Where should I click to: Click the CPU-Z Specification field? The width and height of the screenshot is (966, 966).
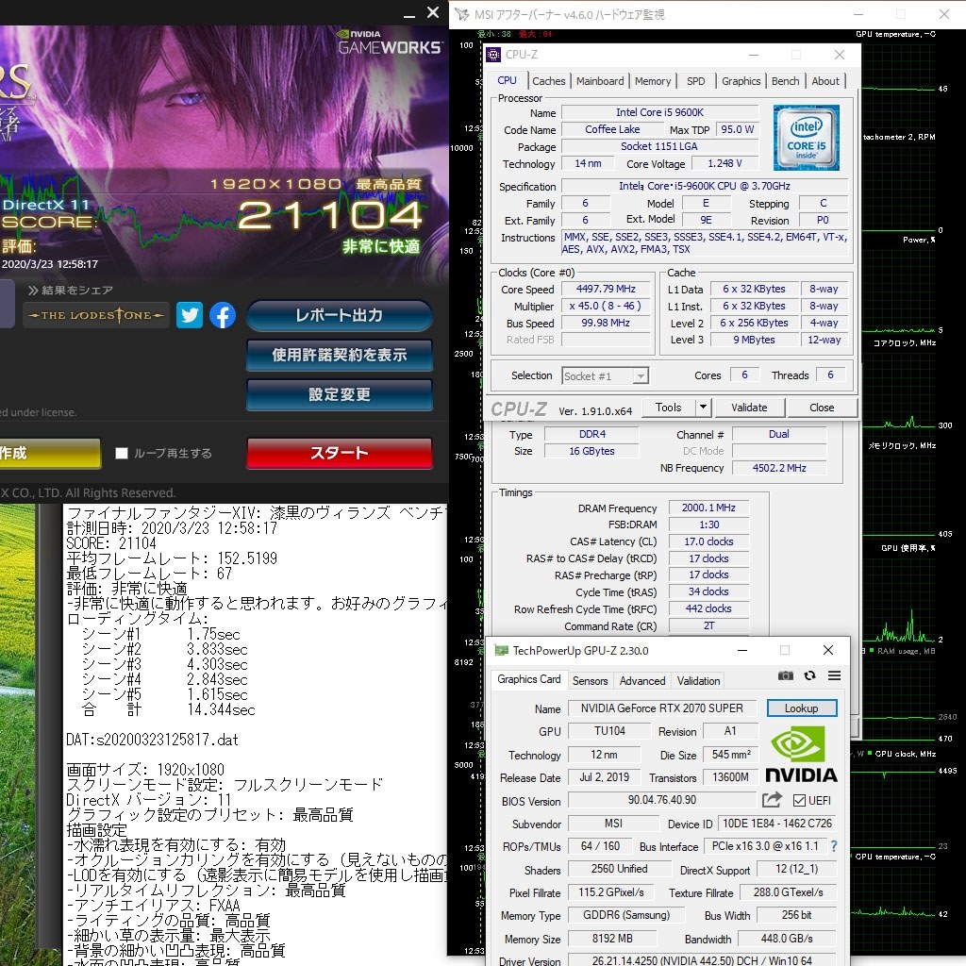pos(705,186)
